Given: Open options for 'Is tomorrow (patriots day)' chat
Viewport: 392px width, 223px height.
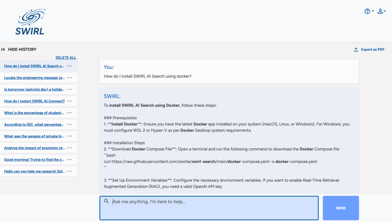Looking at the screenshot, I should click(69, 89).
